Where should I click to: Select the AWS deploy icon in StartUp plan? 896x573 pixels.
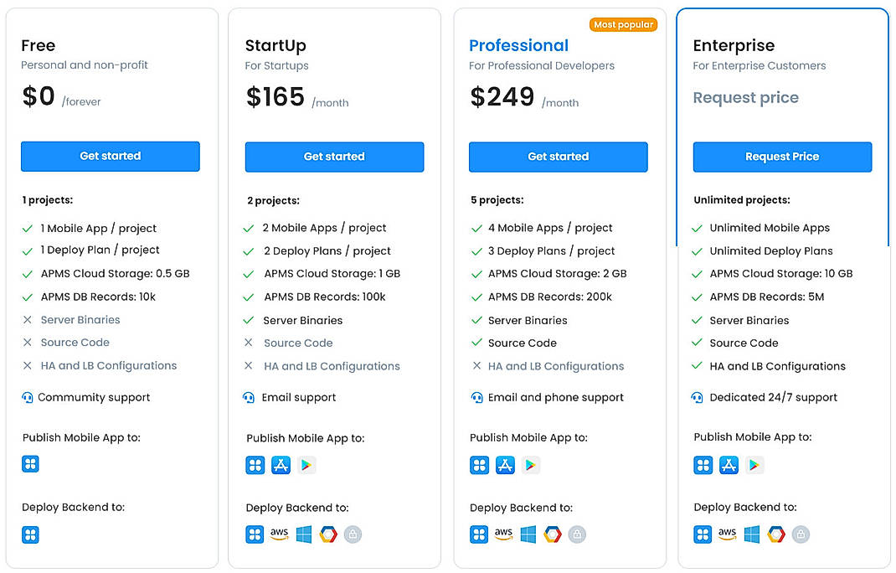pyautogui.click(x=280, y=534)
